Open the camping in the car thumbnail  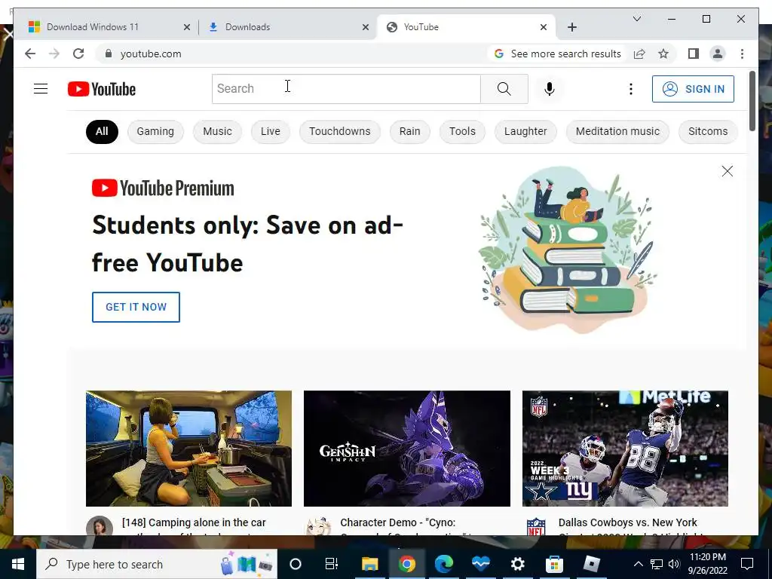(188, 449)
